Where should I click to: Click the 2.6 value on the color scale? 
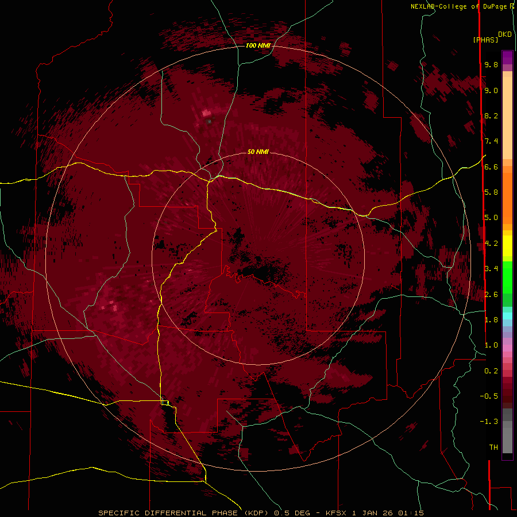[491, 295]
